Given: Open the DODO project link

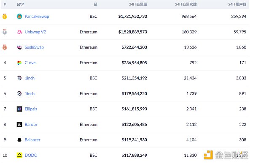Looking at the screenshot, I should pos(31,155).
